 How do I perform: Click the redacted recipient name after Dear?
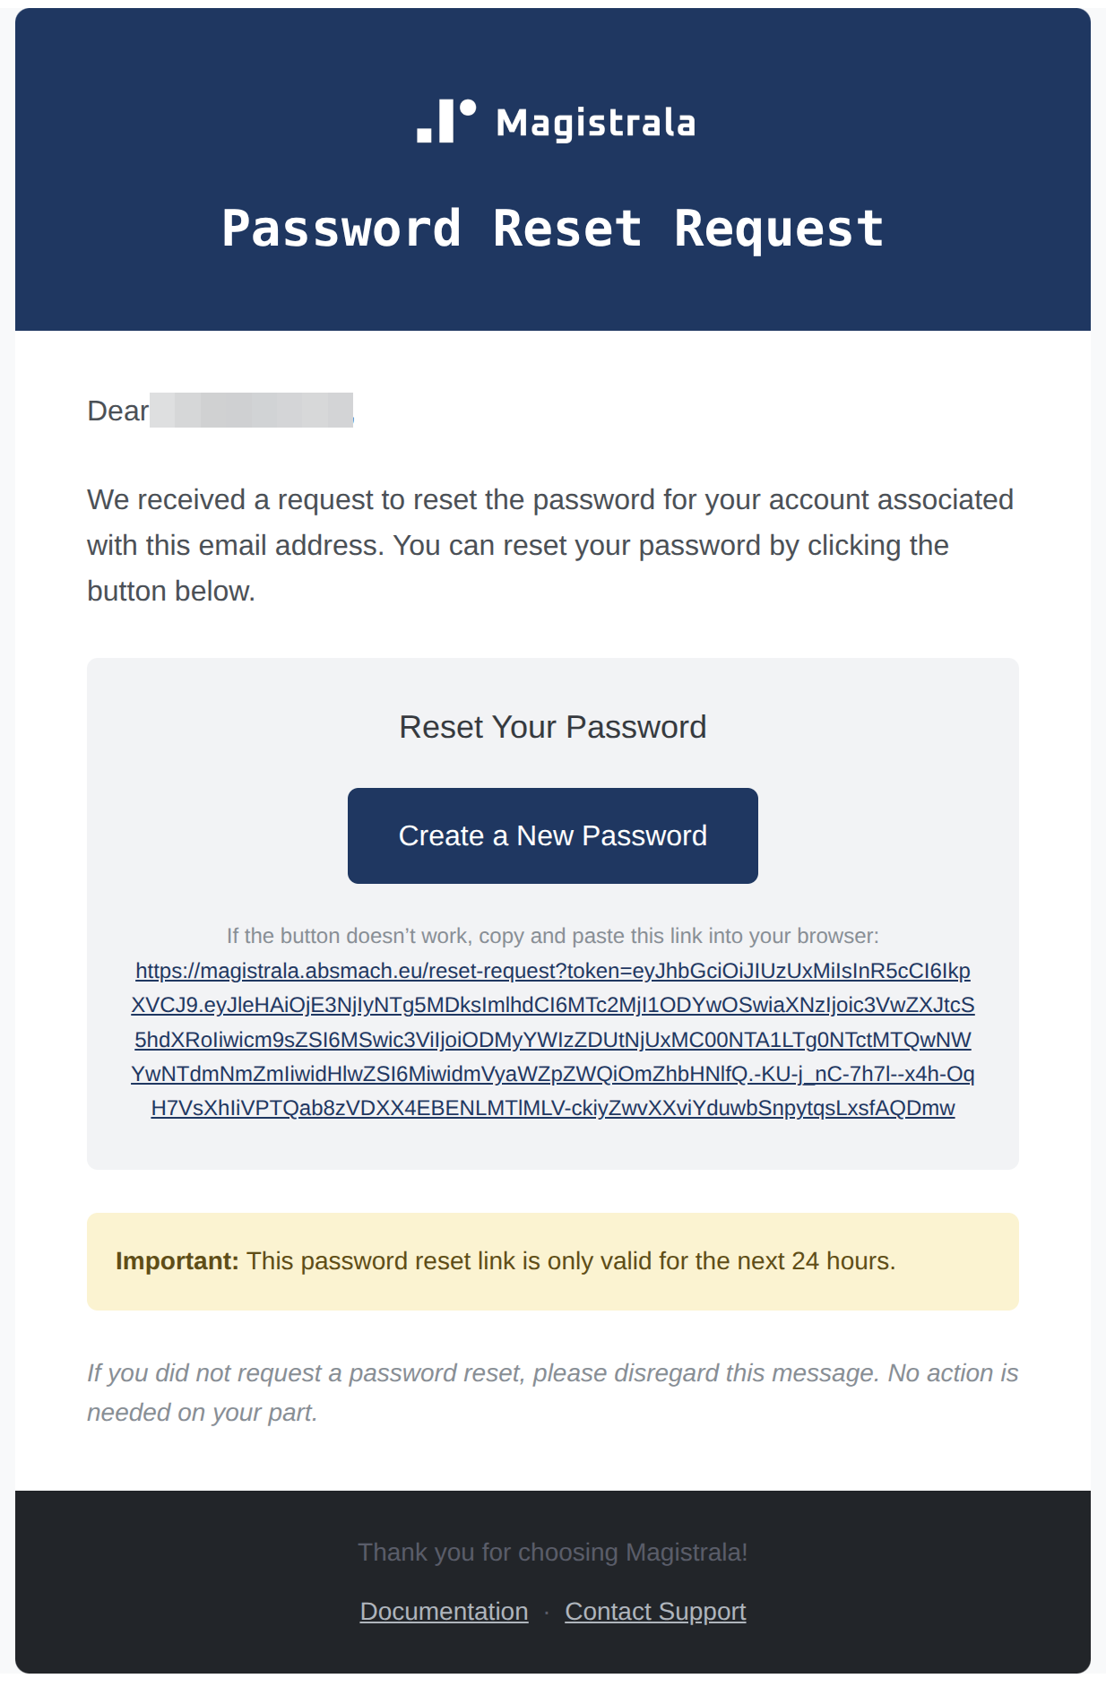point(254,410)
